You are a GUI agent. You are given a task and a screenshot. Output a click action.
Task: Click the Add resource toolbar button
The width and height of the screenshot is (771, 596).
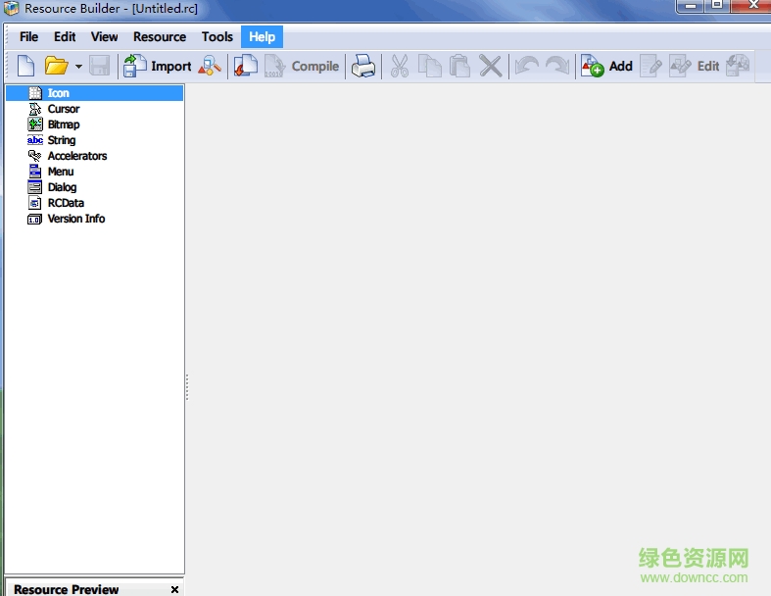[606, 66]
